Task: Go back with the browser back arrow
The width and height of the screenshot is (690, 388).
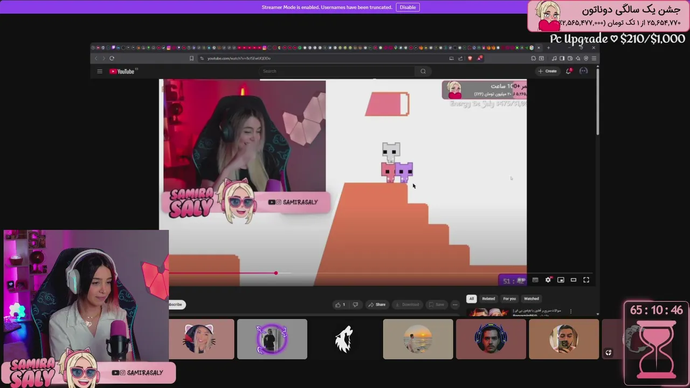Action: pos(96,58)
